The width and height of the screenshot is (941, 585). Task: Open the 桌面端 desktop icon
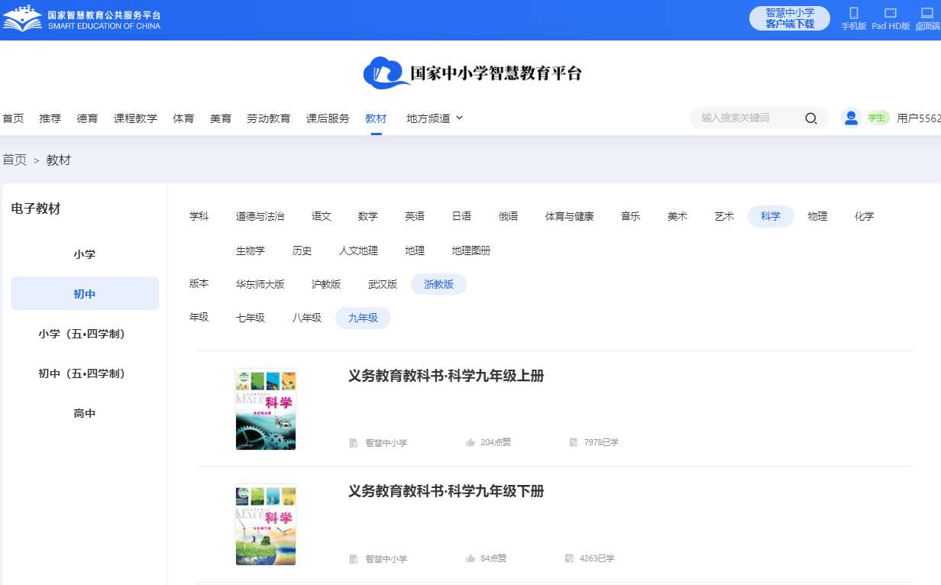pyautogui.click(x=927, y=13)
